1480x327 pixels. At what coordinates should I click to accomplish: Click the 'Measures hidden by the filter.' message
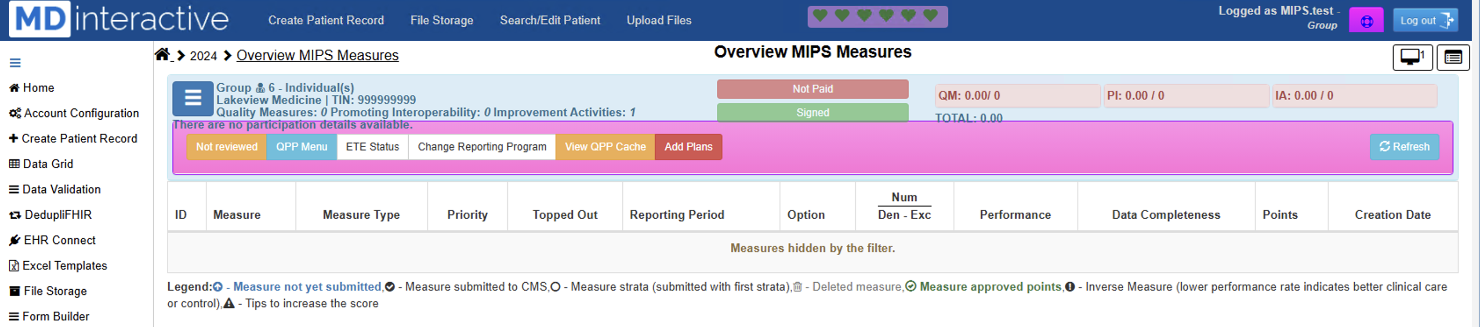coord(813,248)
